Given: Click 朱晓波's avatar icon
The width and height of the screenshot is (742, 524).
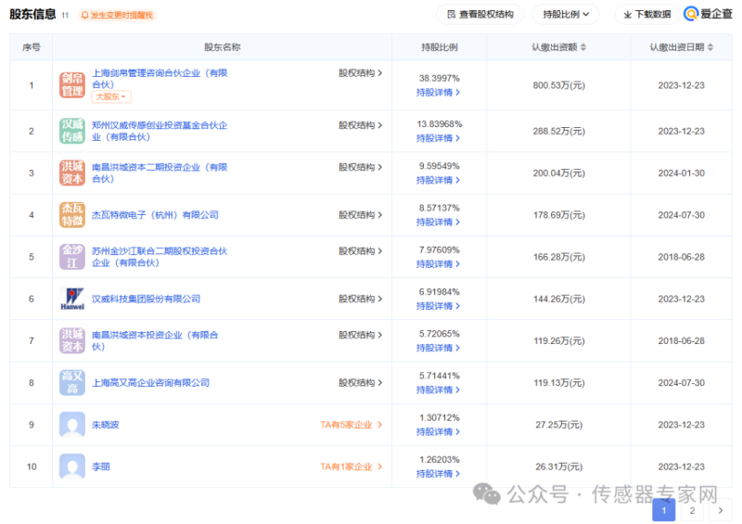Looking at the screenshot, I should point(72,425).
